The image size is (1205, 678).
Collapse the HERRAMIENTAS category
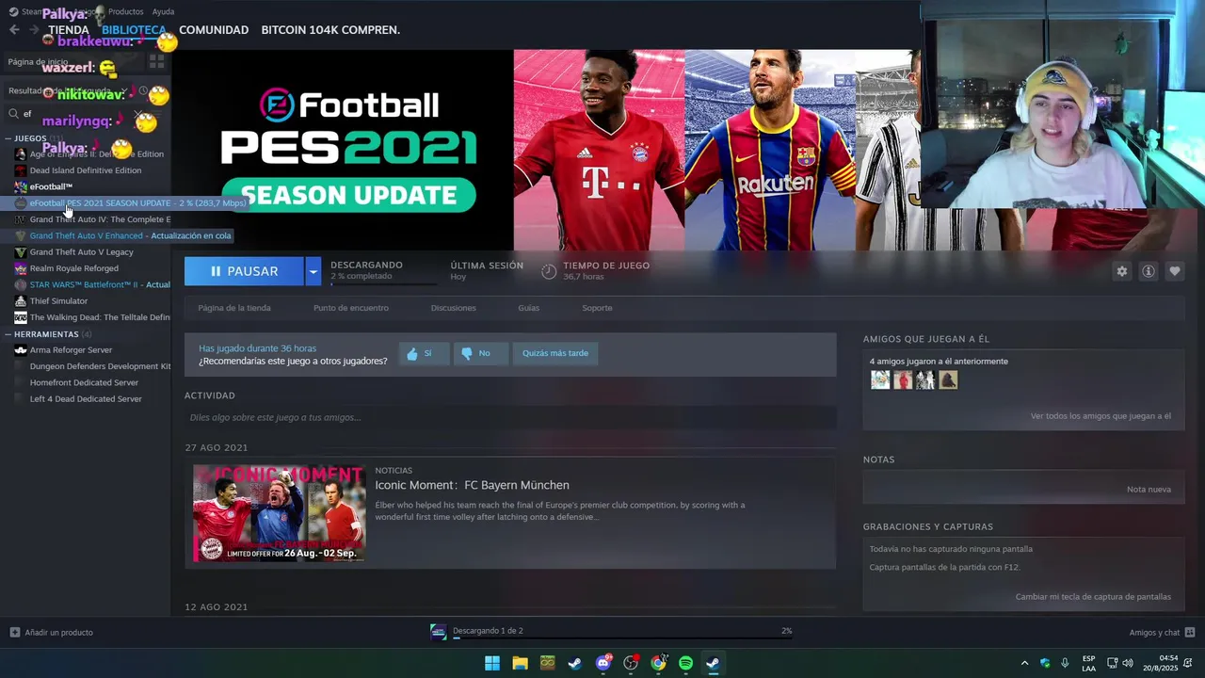8,334
